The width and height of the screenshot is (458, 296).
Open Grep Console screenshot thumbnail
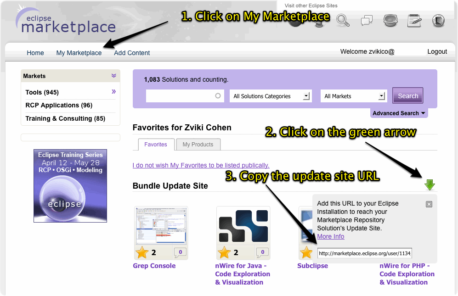click(161, 226)
